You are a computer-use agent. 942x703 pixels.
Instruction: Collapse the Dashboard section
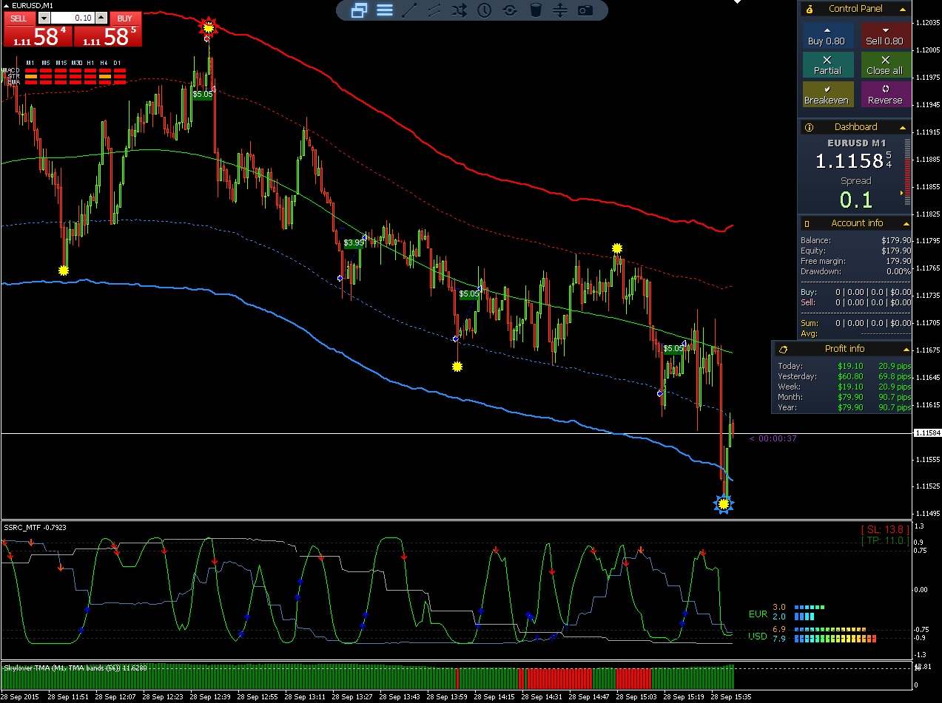click(902, 127)
